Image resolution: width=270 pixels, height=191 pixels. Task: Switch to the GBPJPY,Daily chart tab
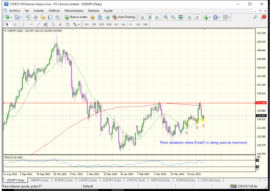(x=40, y=180)
